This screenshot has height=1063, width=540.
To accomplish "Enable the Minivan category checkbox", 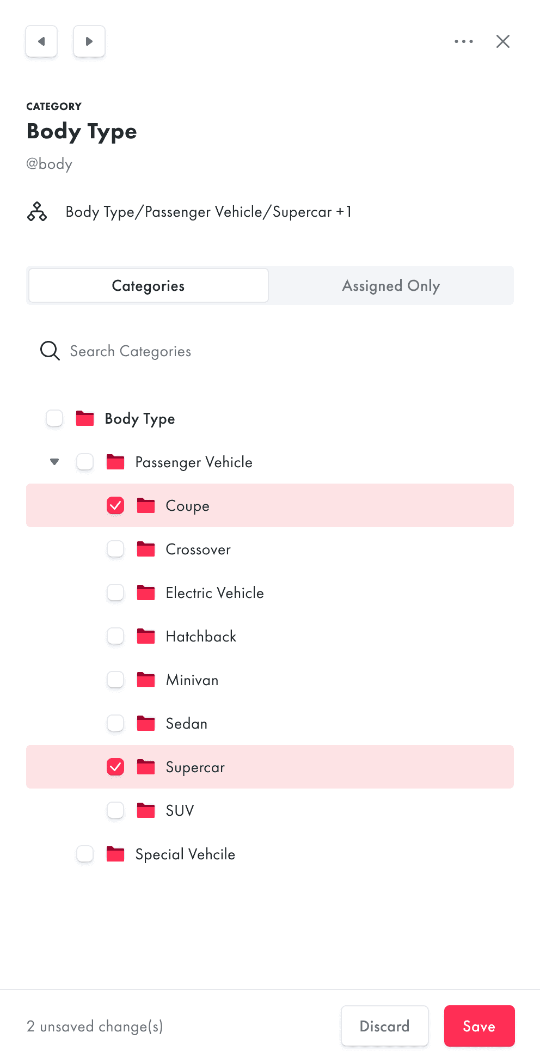I will [x=115, y=680].
